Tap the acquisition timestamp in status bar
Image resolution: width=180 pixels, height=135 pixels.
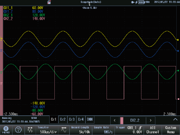pos(21,121)
